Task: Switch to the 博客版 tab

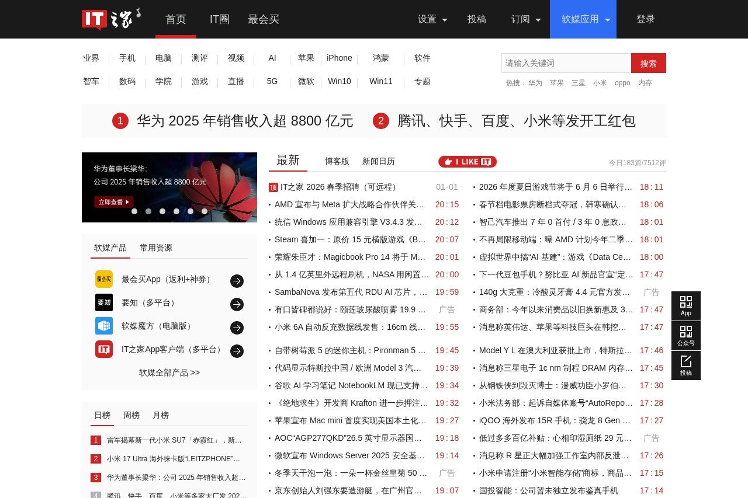Action: [337, 162]
